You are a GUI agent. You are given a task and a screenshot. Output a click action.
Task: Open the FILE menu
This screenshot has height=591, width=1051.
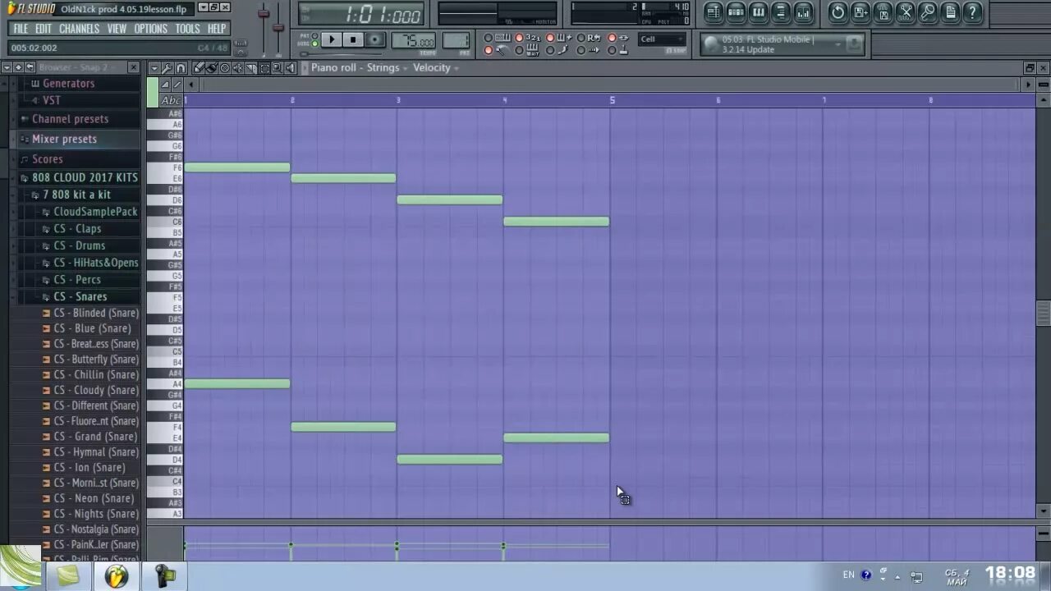click(x=21, y=29)
